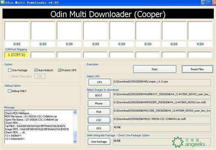Click the Reset Files button
The width and height of the screenshot is (216, 150).
point(197,69)
